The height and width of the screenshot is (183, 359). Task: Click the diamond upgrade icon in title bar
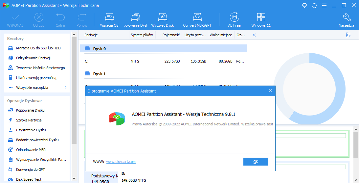304,5
